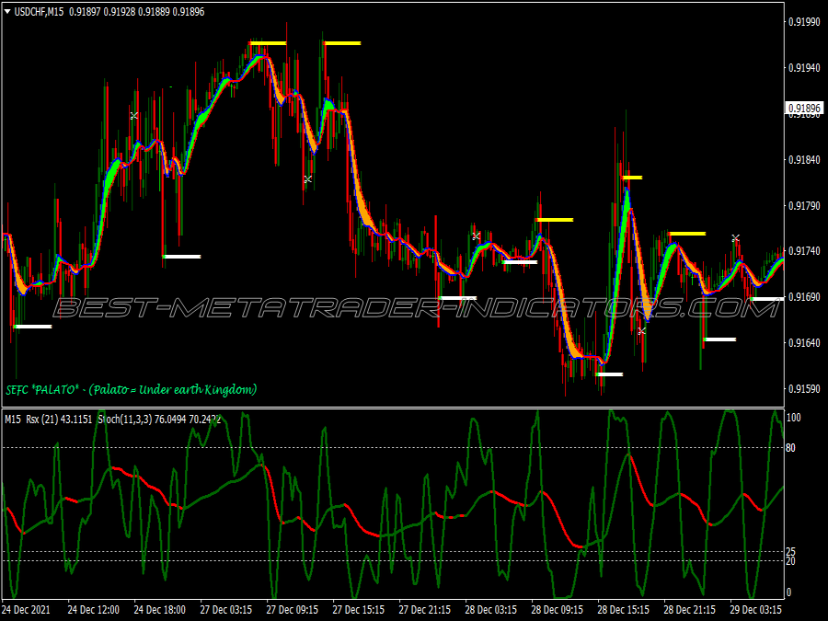
Task: Click the 28 Dec 09:15 time label
Action: (x=558, y=609)
